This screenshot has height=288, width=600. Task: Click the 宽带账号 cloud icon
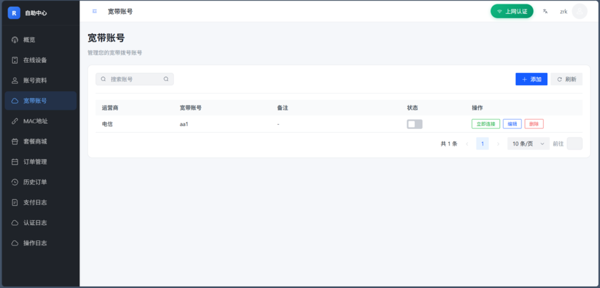pos(15,101)
